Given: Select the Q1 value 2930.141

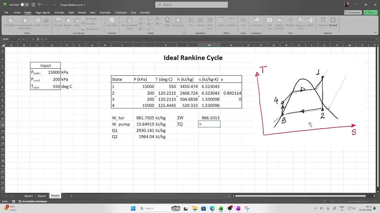Looking at the screenshot, I should (x=144, y=130).
